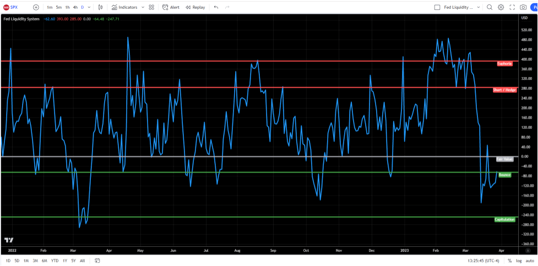Select the 4h timeframe
538x266 pixels.
75,7
